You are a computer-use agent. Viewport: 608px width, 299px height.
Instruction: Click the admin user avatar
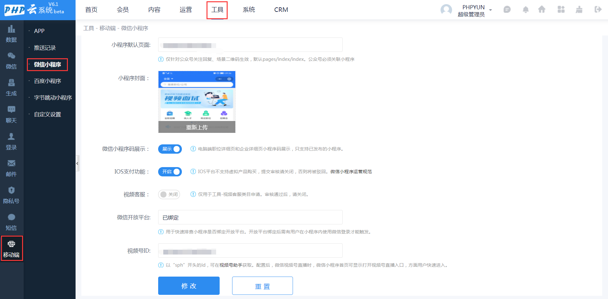(446, 10)
